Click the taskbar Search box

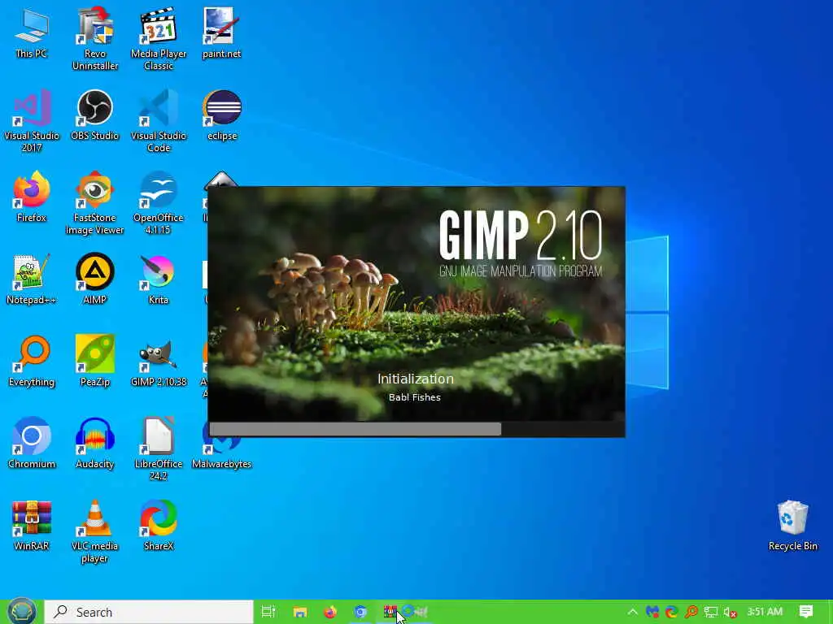coord(149,612)
